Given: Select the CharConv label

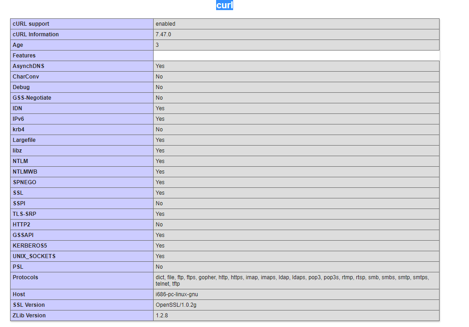Looking at the screenshot, I should coord(26,77).
